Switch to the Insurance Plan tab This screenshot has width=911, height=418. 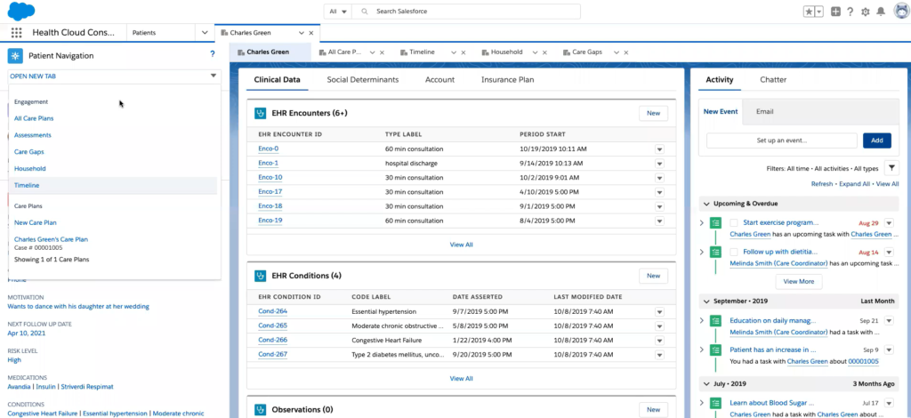pyautogui.click(x=507, y=79)
